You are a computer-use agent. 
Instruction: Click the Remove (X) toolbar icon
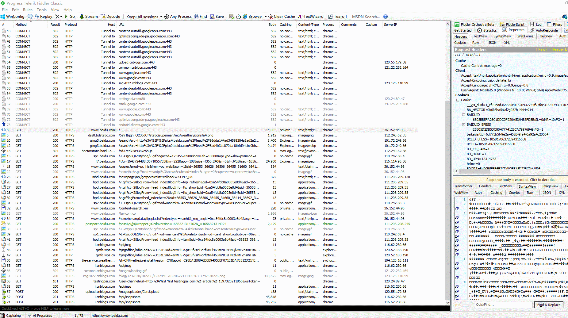pyautogui.click(x=57, y=17)
